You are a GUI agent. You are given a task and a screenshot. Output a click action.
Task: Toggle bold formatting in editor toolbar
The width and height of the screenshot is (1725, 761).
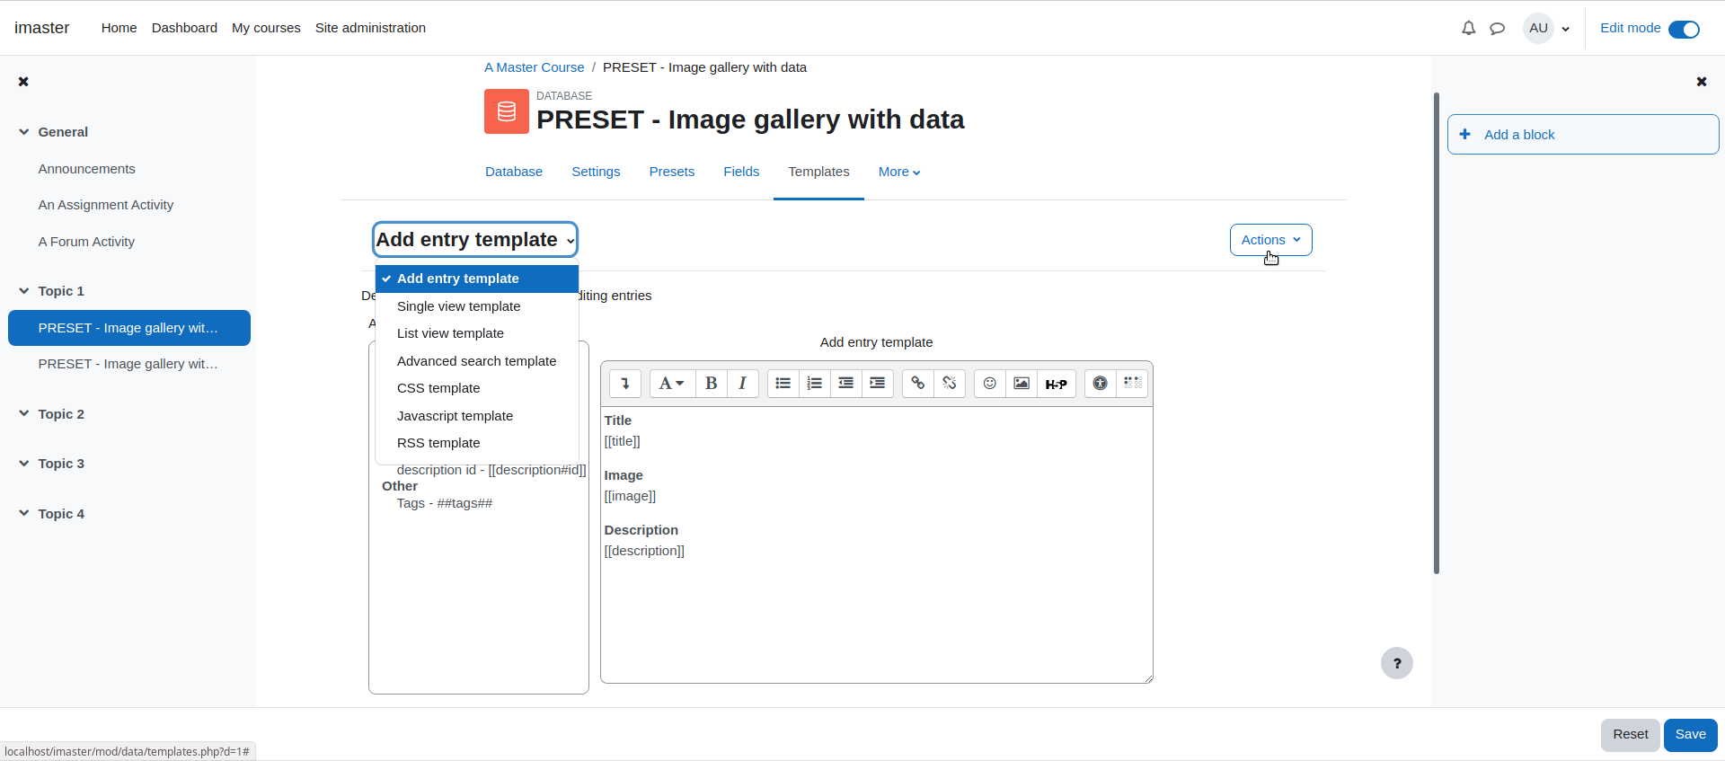[x=711, y=384]
